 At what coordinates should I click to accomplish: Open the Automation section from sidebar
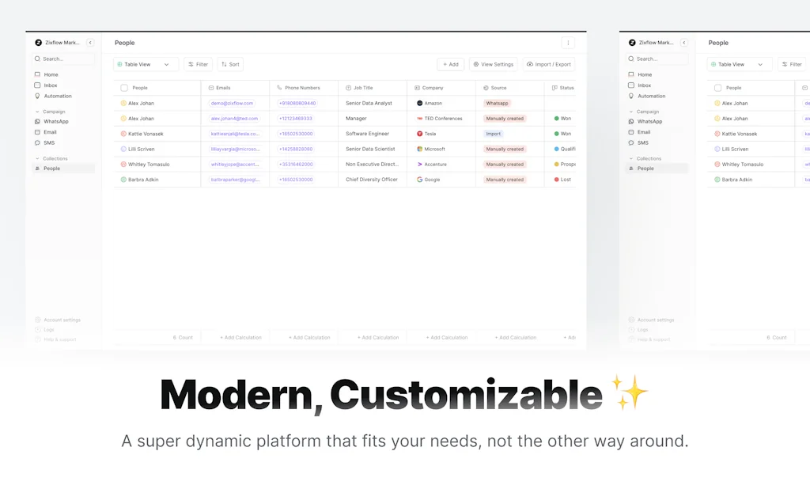(x=37, y=96)
